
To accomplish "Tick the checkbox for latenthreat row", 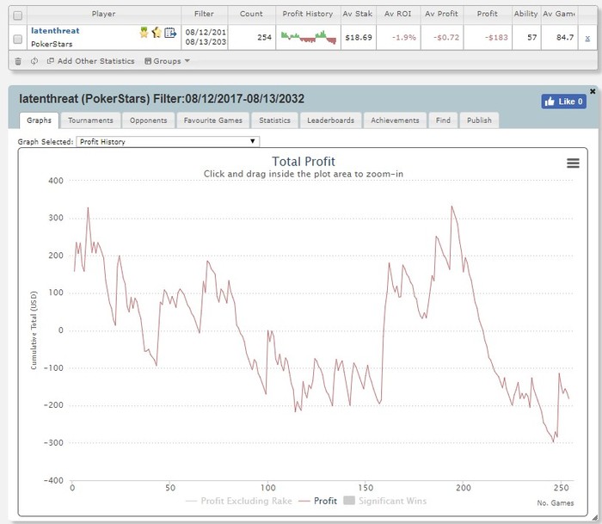I will (18, 39).
